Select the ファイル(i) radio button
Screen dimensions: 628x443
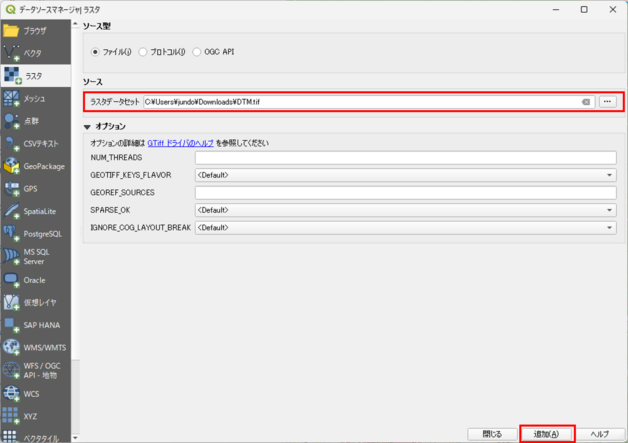[95, 52]
